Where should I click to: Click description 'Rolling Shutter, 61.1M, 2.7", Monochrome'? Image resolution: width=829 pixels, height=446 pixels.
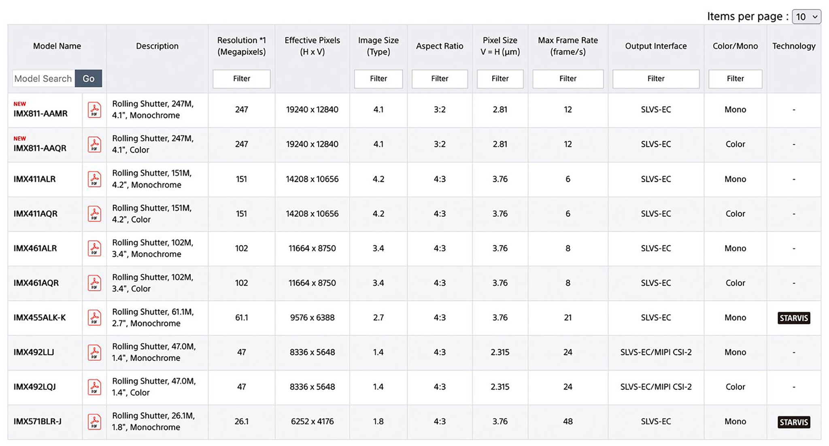(x=153, y=318)
